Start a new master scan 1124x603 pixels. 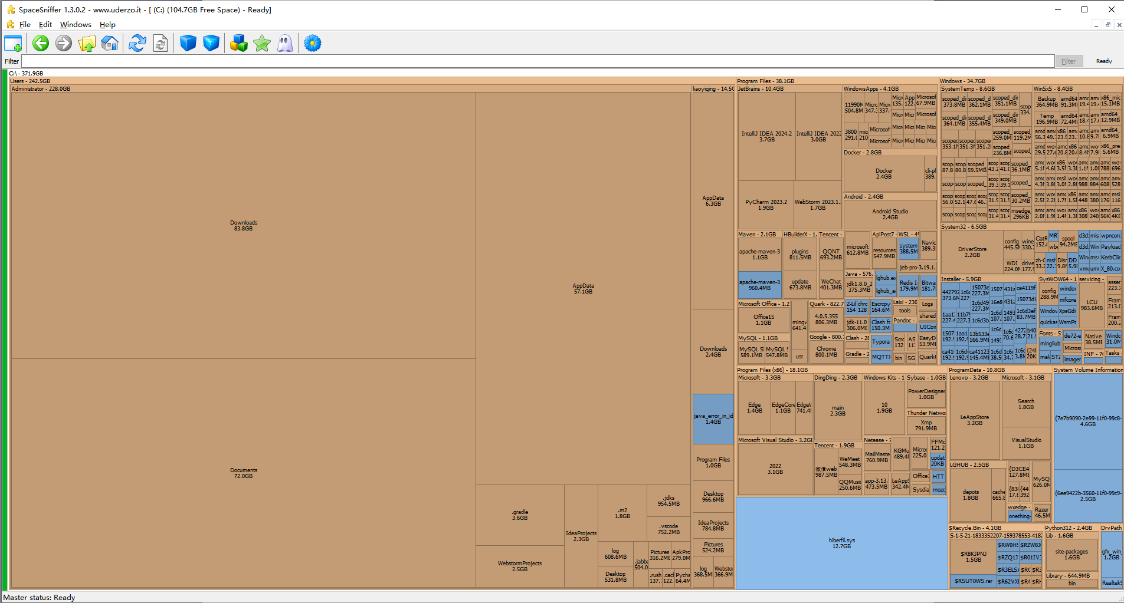pos(137,44)
